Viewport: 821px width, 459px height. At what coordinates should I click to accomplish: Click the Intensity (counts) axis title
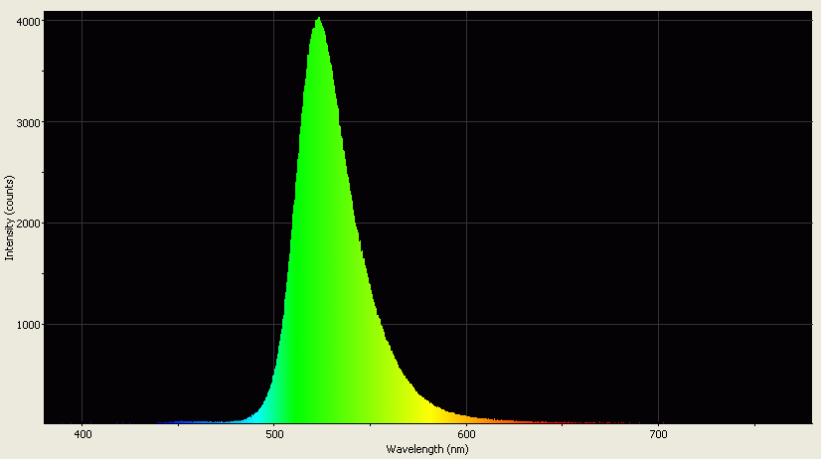tap(9, 219)
